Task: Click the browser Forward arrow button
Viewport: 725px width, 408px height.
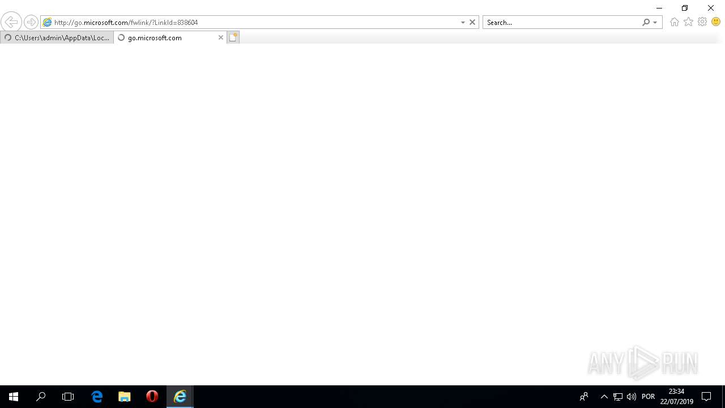Action: coord(31,22)
